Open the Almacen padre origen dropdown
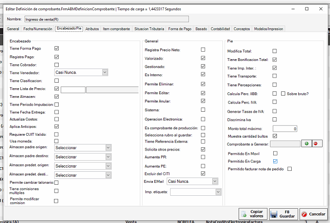This screenshot has width=330, height=223. (x=108, y=148)
